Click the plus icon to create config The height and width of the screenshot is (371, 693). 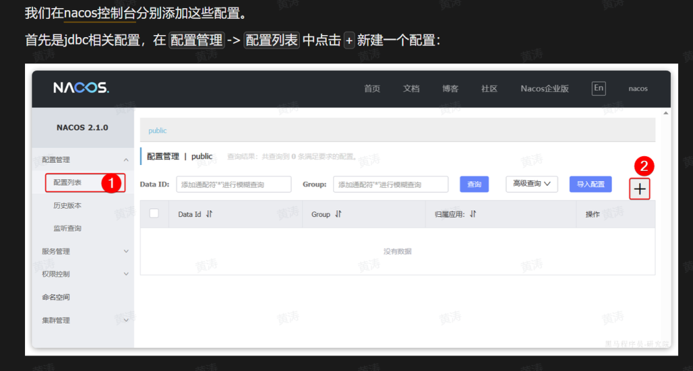point(640,189)
